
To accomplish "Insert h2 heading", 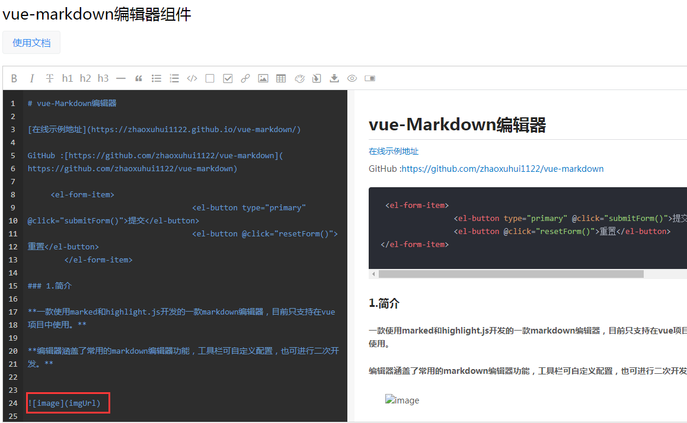I will (x=85, y=78).
